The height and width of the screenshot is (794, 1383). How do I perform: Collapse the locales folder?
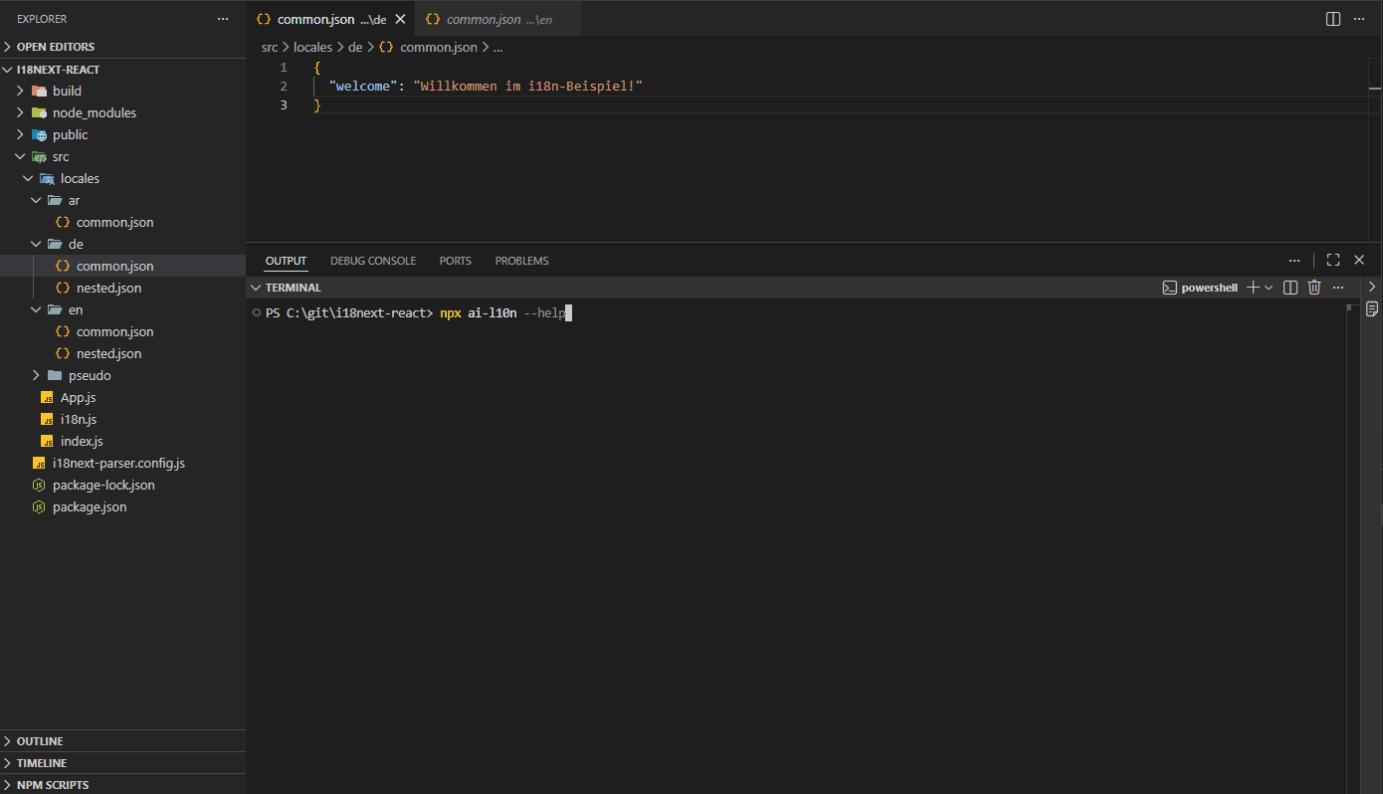click(x=122, y=178)
